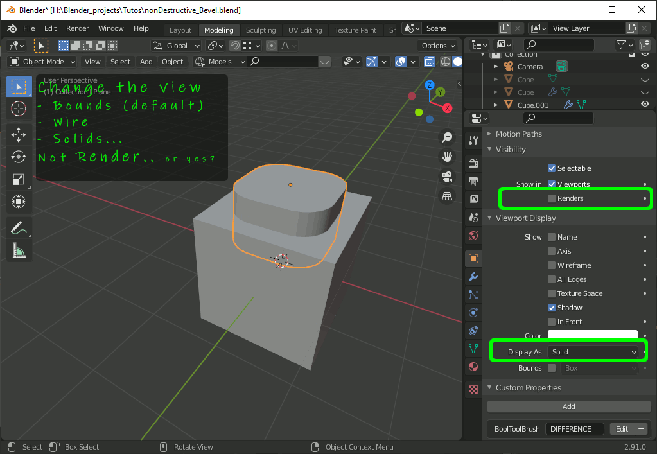Open Models collection dropdown
Screen dimensions: 657x454
click(220, 62)
